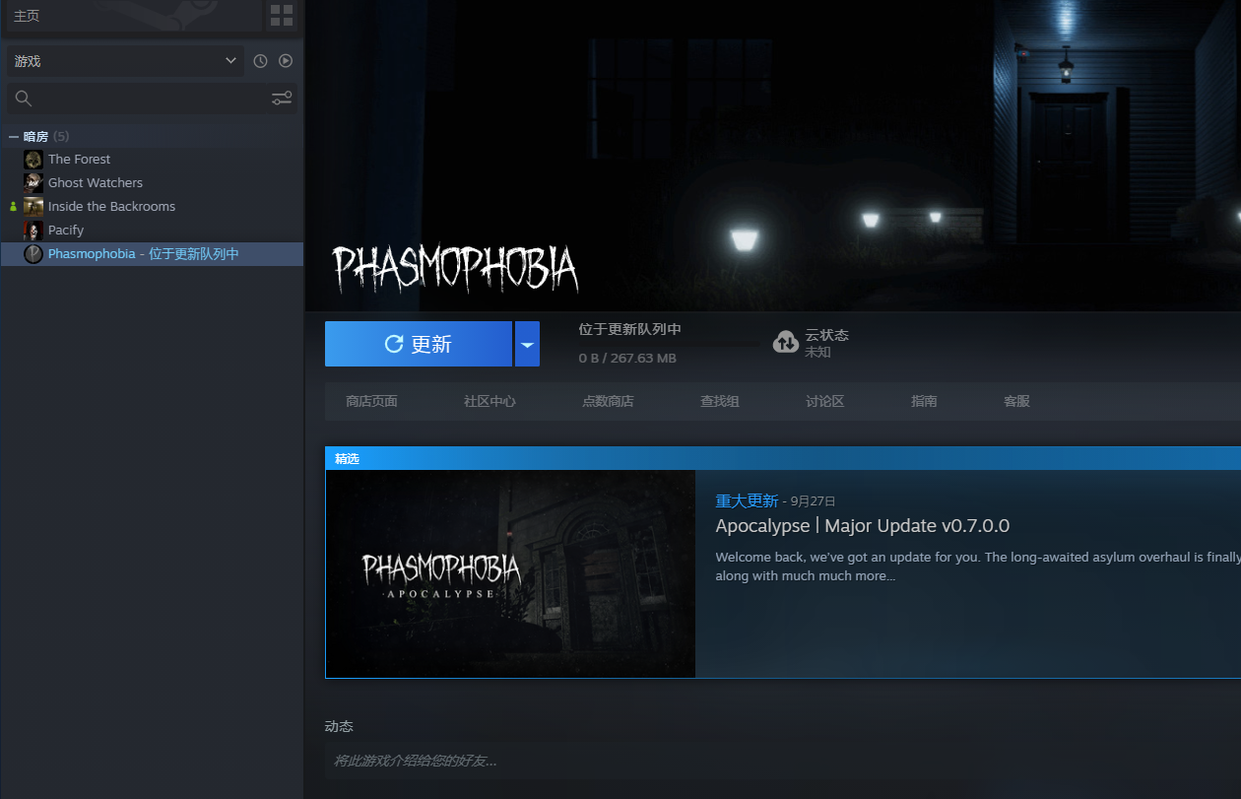Click the 9月27日 date text
The height and width of the screenshot is (799, 1241).
[814, 501]
